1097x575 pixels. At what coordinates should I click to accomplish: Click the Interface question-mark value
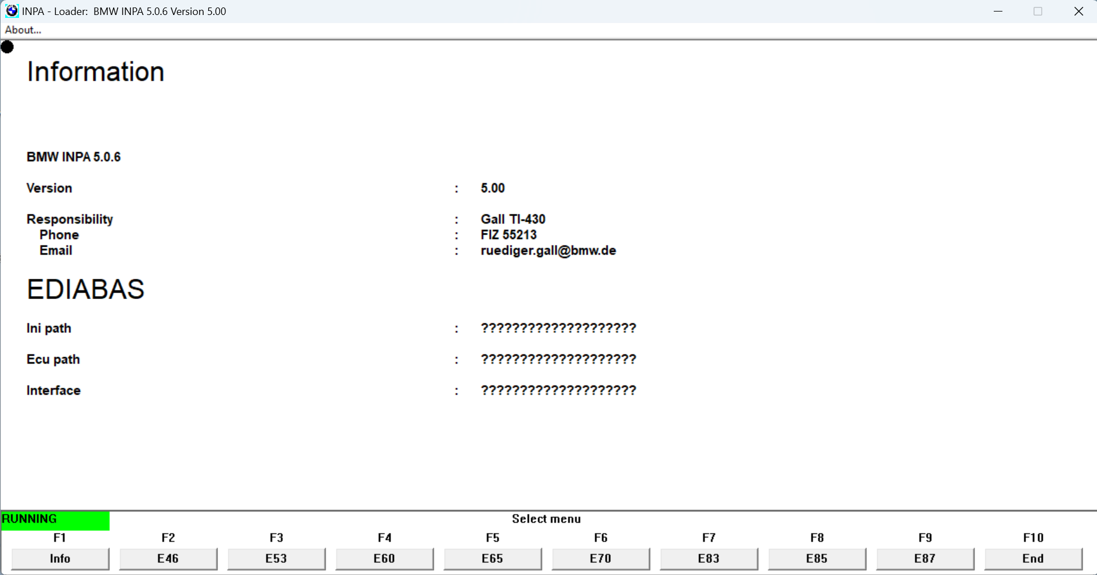pos(558,391)
